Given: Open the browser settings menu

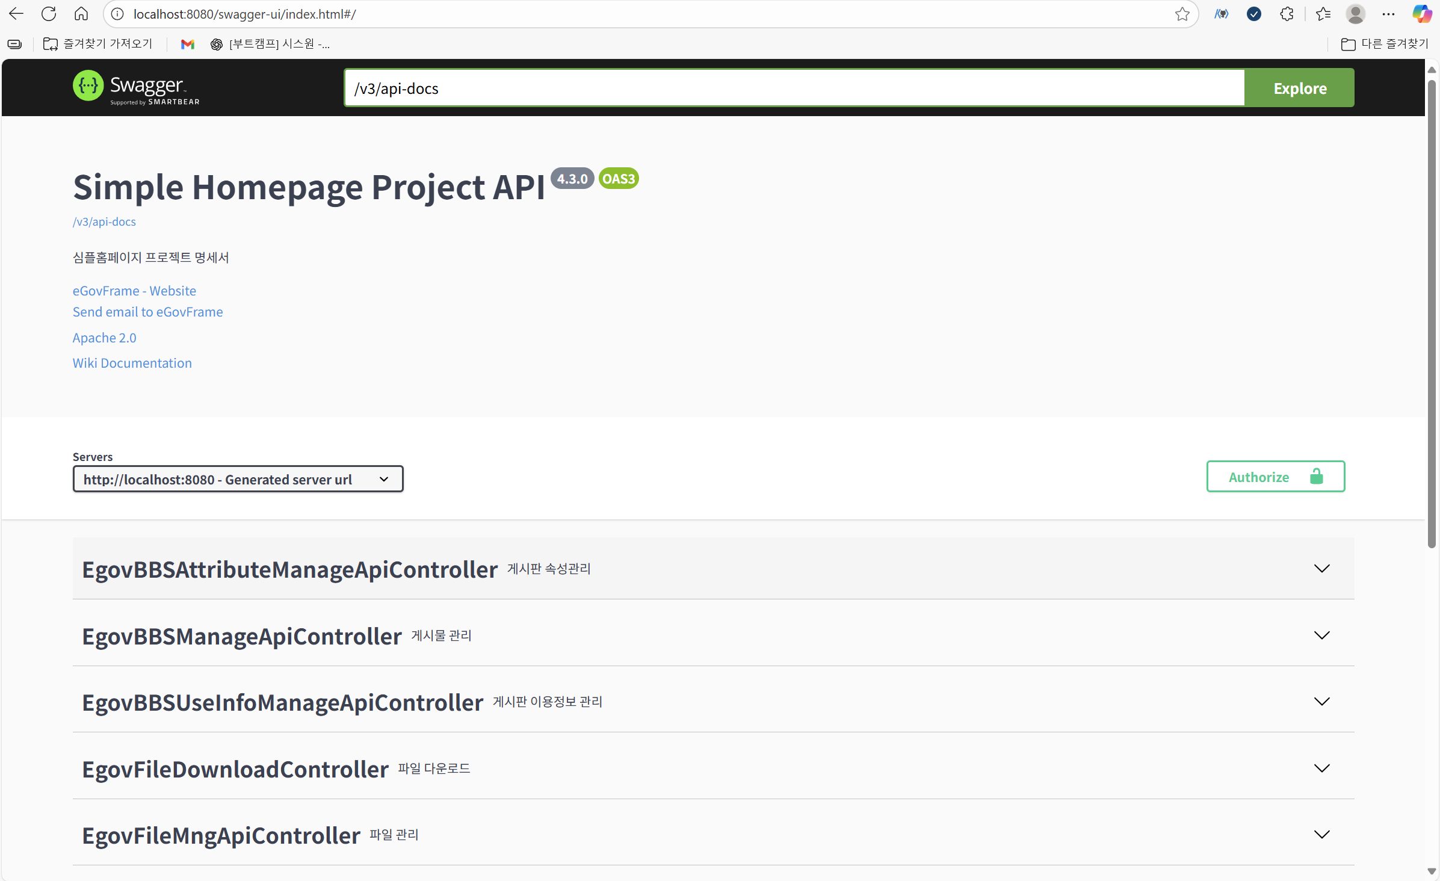Looking at the screenshot, I should 1388,13.
